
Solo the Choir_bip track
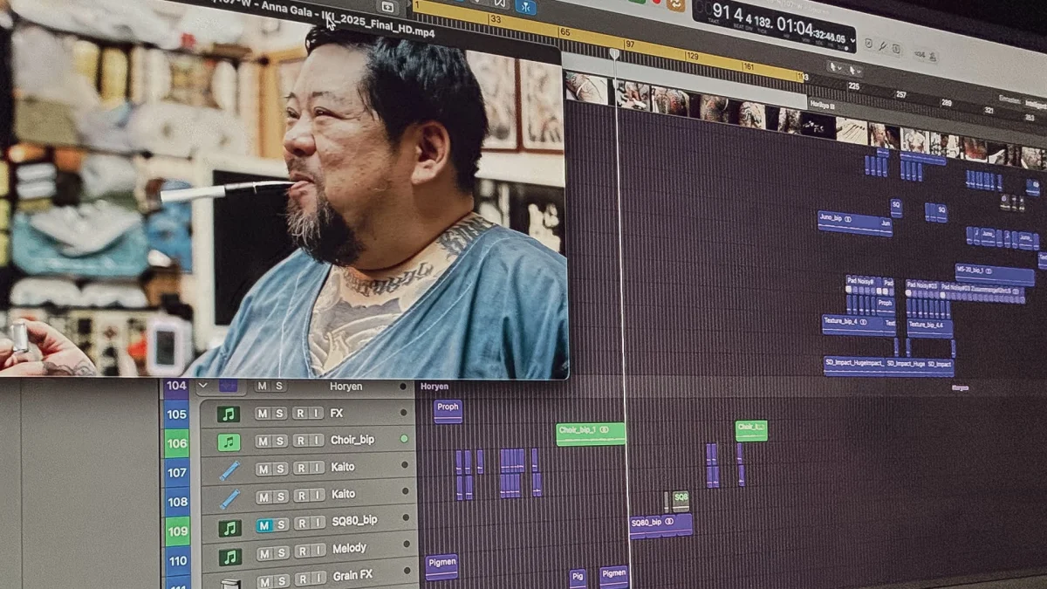(x=280, y=442)
